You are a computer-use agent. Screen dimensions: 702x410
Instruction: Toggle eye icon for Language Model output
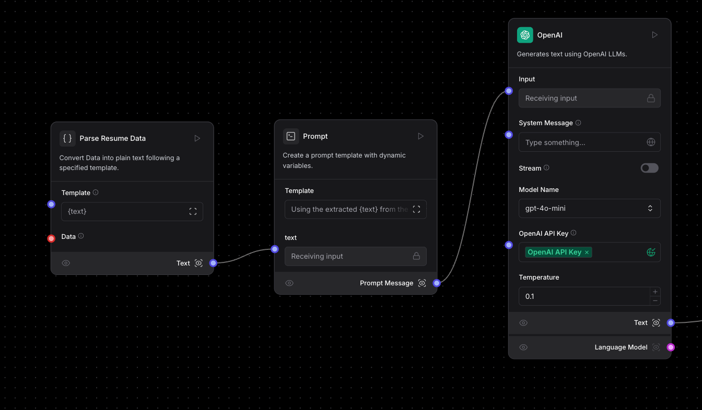[x=523, y=347]
